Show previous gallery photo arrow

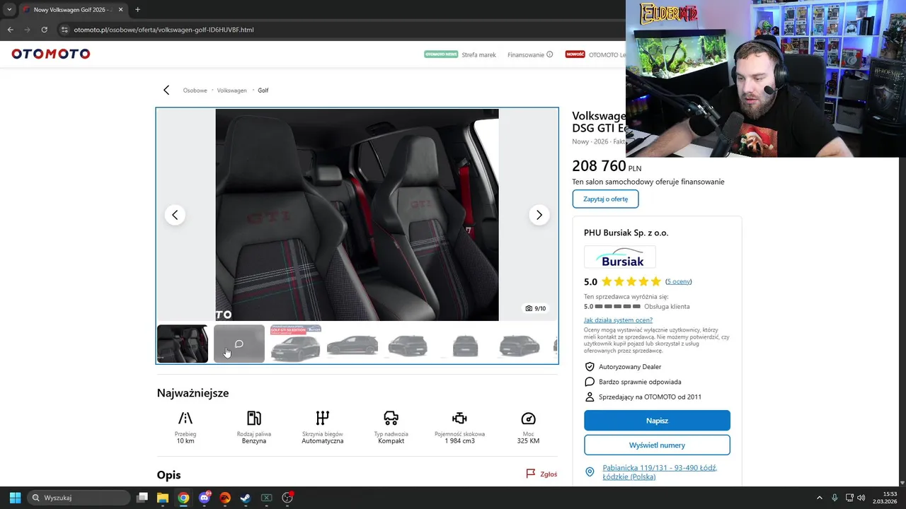pyautogui.click(x=175, y=215)
